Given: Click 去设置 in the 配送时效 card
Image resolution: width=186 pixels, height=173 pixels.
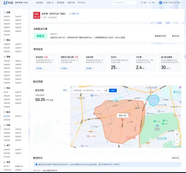Looking at the screenshot, I should pos(39,68).
